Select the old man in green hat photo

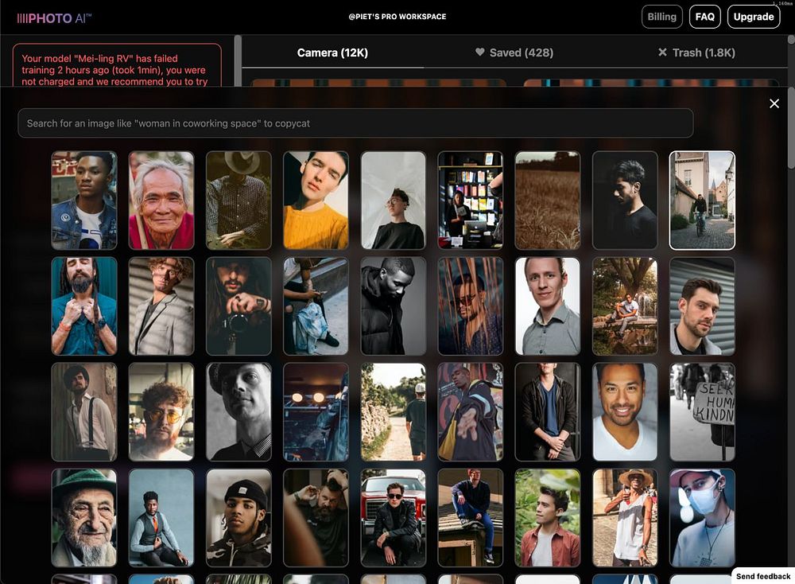pyautogui.click(x=84, y=517)
